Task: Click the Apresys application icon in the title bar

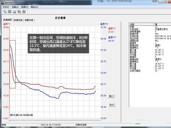Action: coord(3,3)
